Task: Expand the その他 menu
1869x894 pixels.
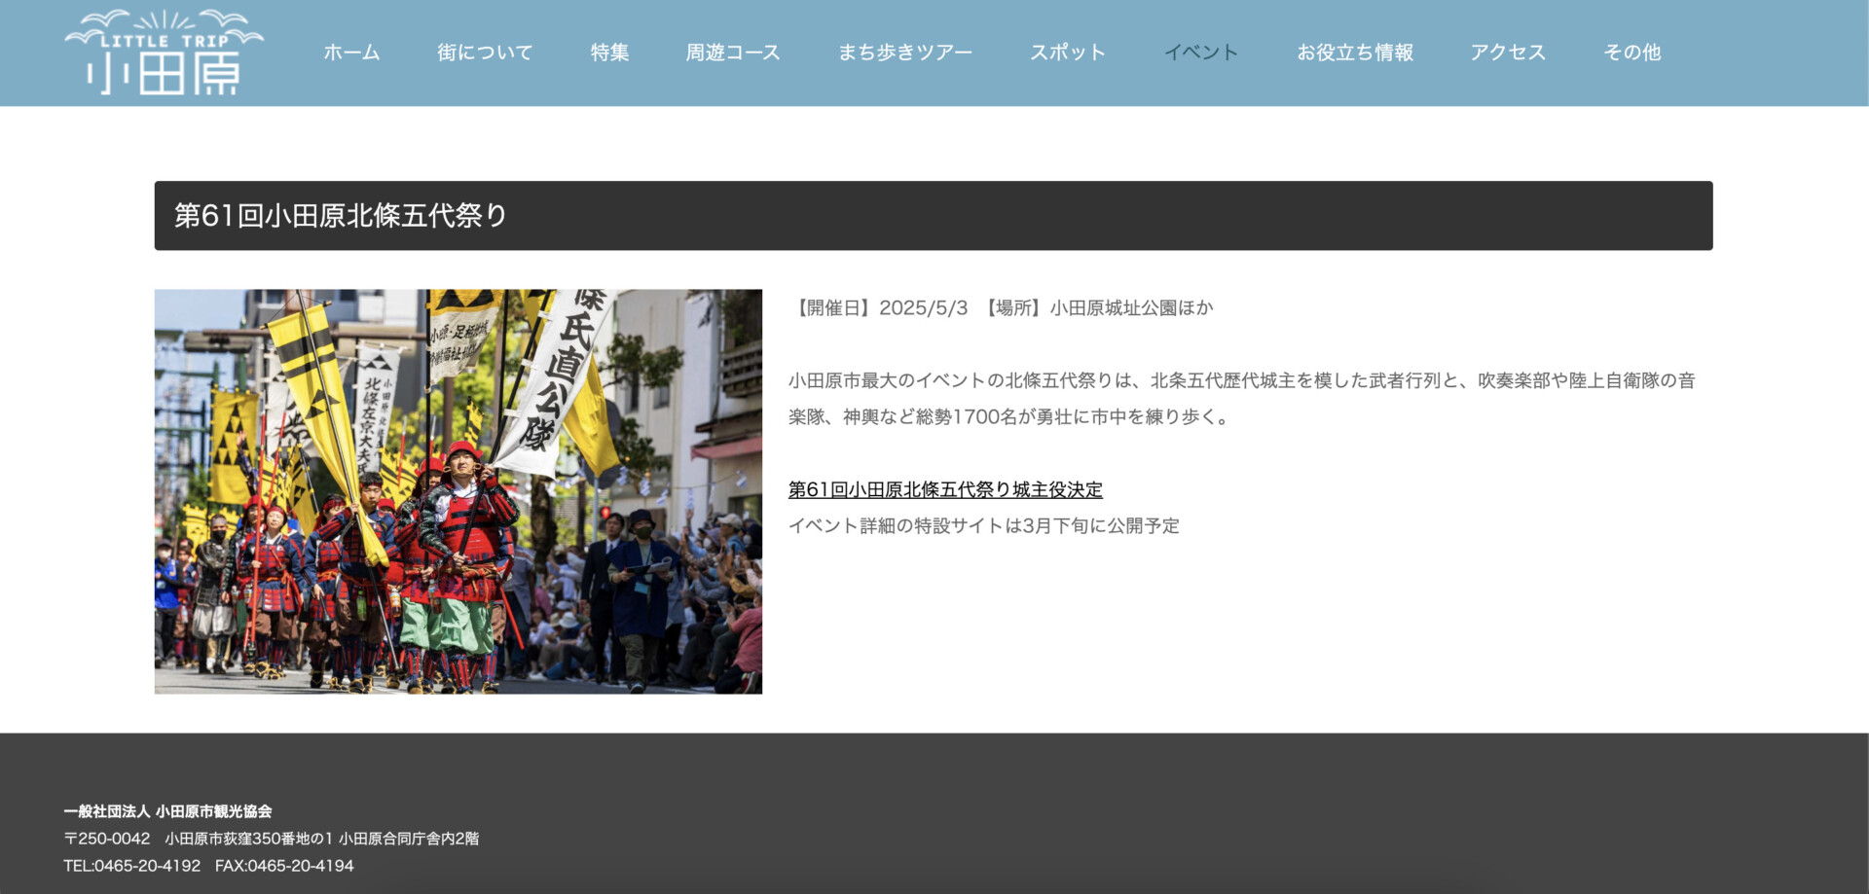Action: click(x=1631, y=53)
